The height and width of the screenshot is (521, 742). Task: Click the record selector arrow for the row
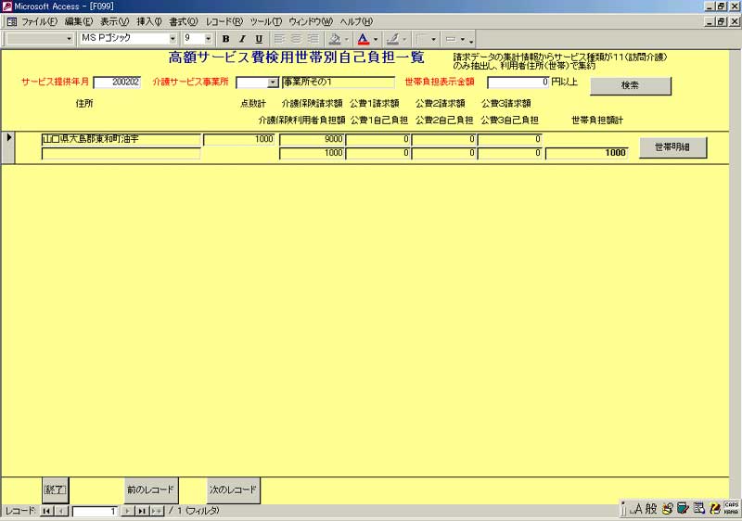[x=8, y=147]
